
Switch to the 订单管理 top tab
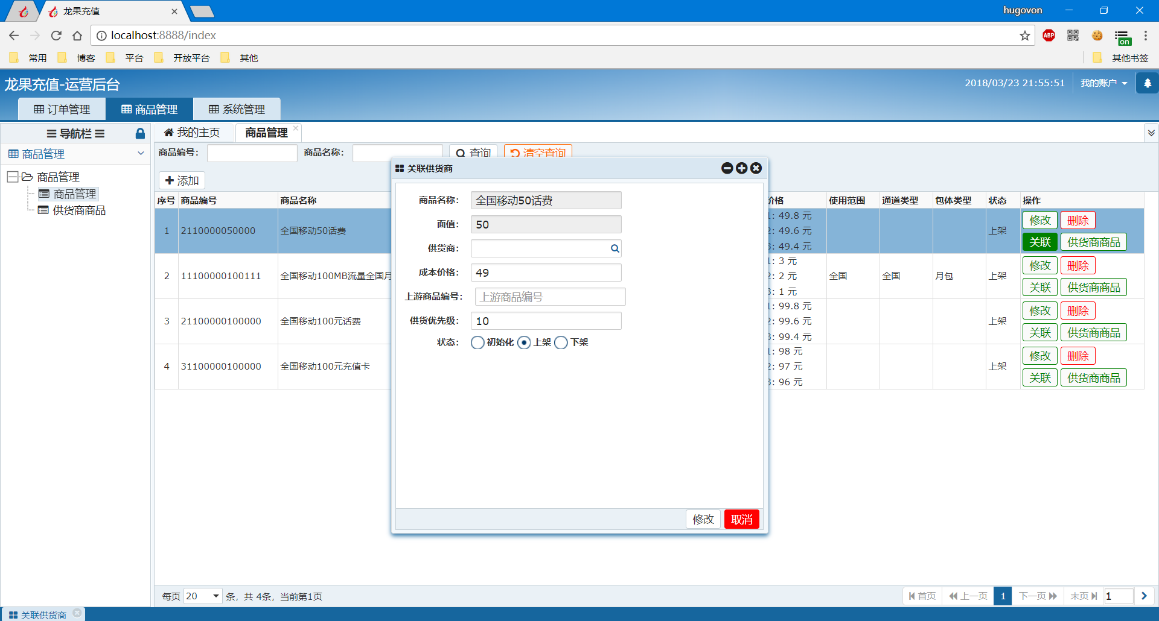pos(62,109)
